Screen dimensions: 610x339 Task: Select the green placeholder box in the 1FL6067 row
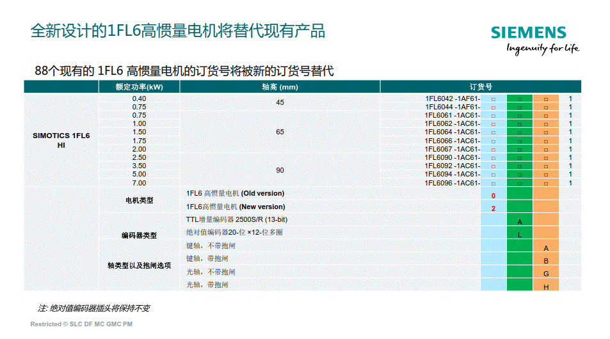[x=520, y=150]
